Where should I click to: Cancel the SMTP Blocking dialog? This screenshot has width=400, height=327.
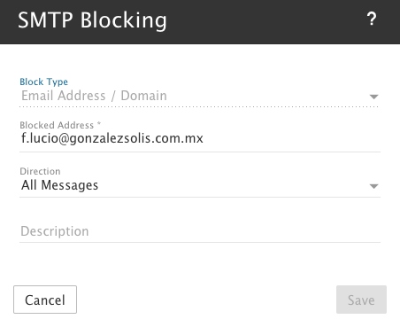pos(45,300)
